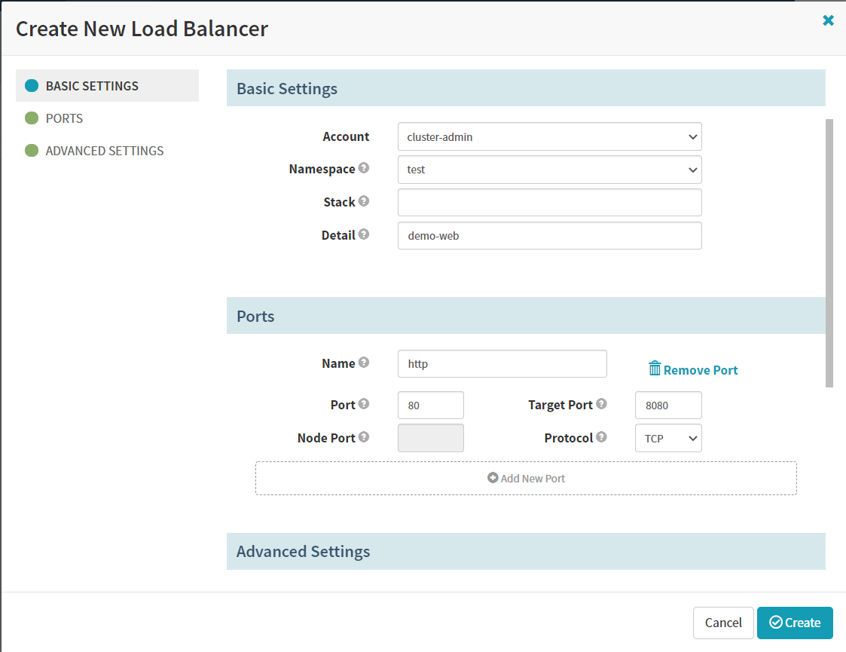The width and height of the screenshot is (846, 652).
Task: Open the Detail help icon
Action: [x=364, y=234]
